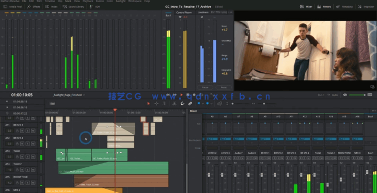Open the Inspector panel

click(x=366, y=7)
